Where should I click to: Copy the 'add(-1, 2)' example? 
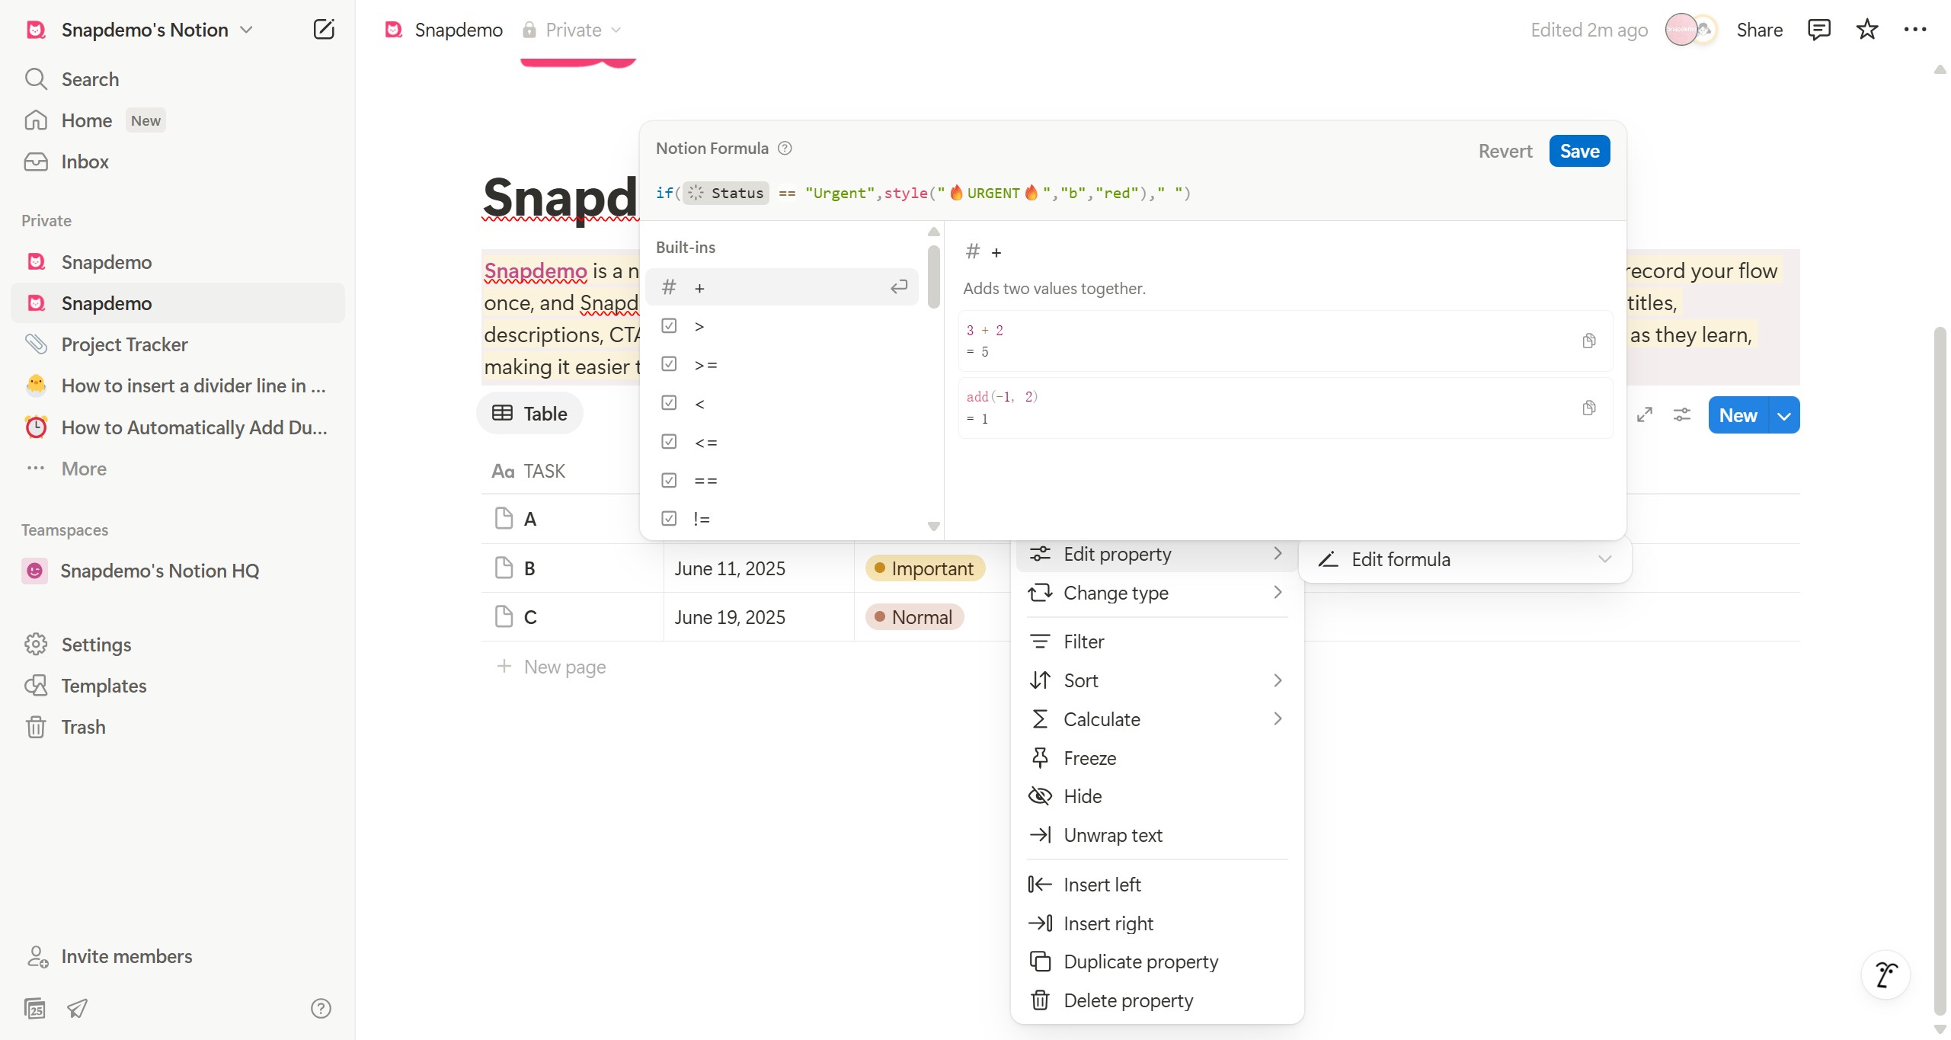(1588, 408)
